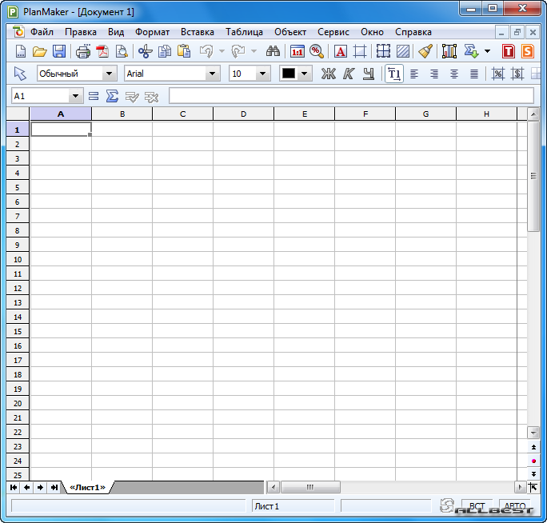Open search with the binoculars icon
The width and height of the screenshot is (547, 523).
[x=273, y=52]
